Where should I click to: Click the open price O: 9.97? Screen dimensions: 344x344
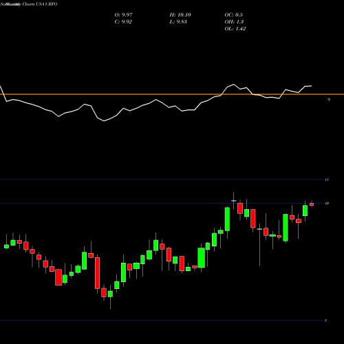(123, 15)
